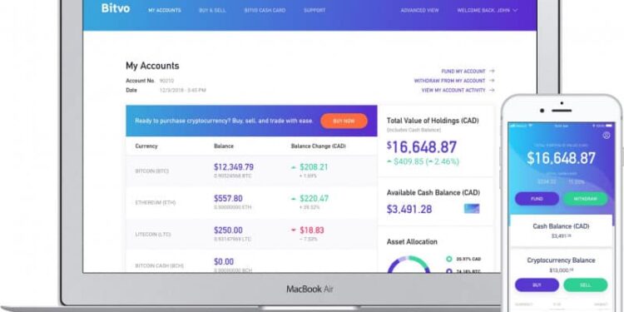
Task: Click the red down arrow beside $18.83
Action: tap(294, 230)
